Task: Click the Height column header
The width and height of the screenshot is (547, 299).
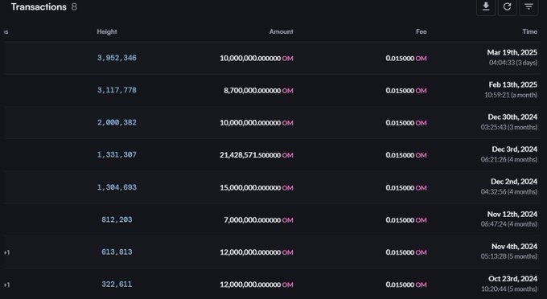Action: point(107,31)
